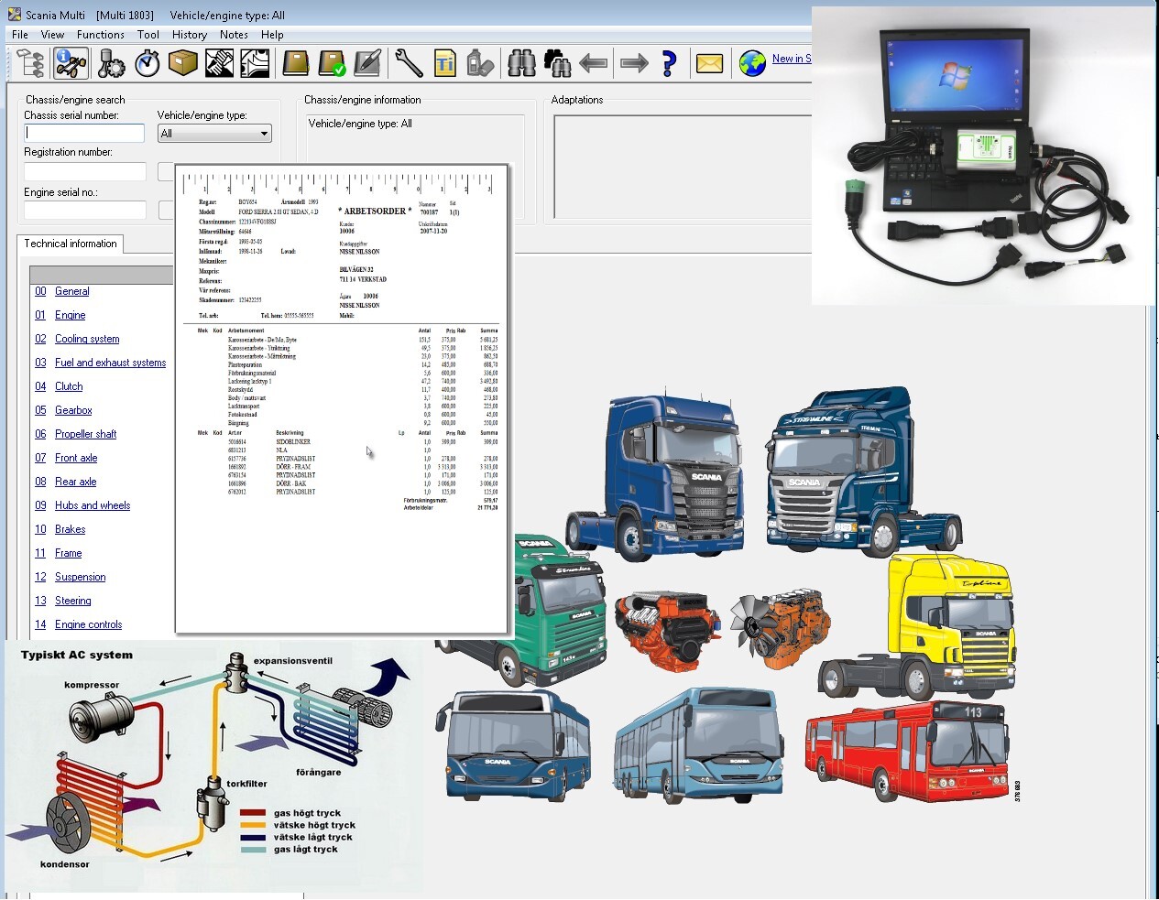Image resolution: width=1159 pixels, height=900 pixels.
Task: Click the forward right arrow icon
Action: tap(634, 63)
